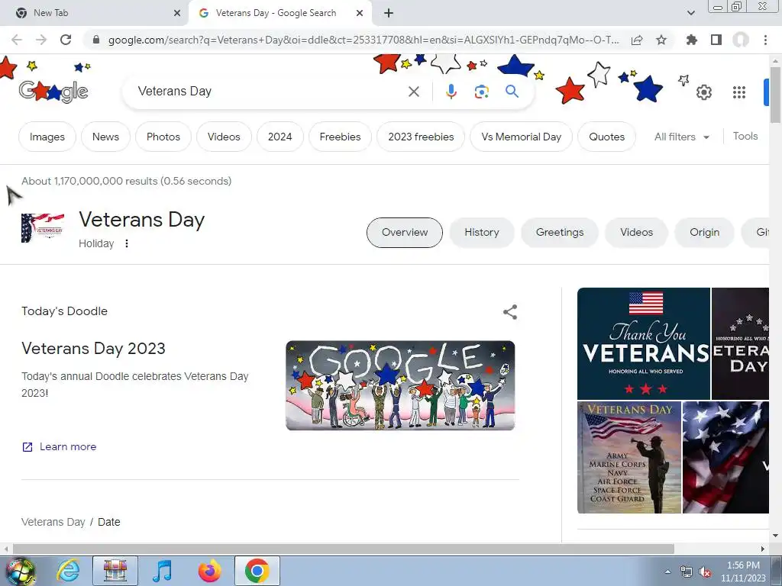Image resolution: width=782 pixels, height=586 pixels.
Task: Reload the page with the refresh icon
Action: (x=66, y=40)
